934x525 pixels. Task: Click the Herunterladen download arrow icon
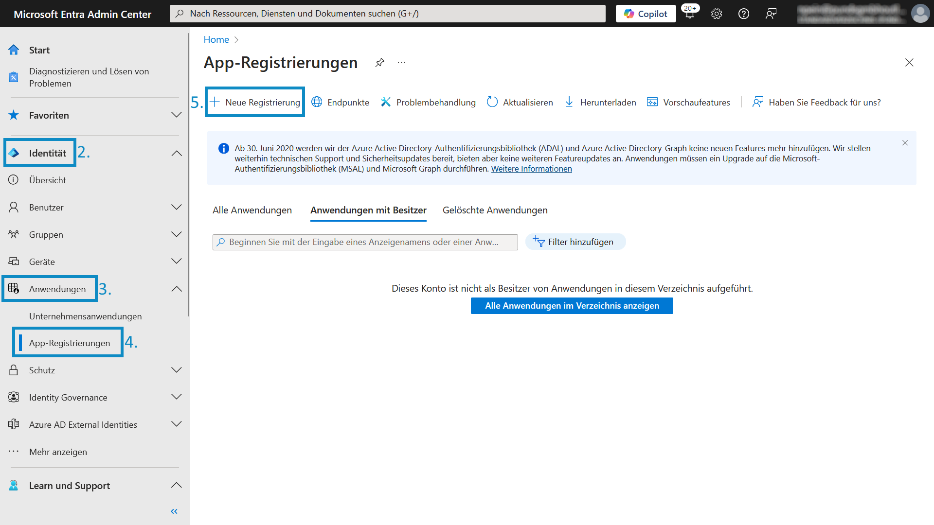(x=569, y=102)
